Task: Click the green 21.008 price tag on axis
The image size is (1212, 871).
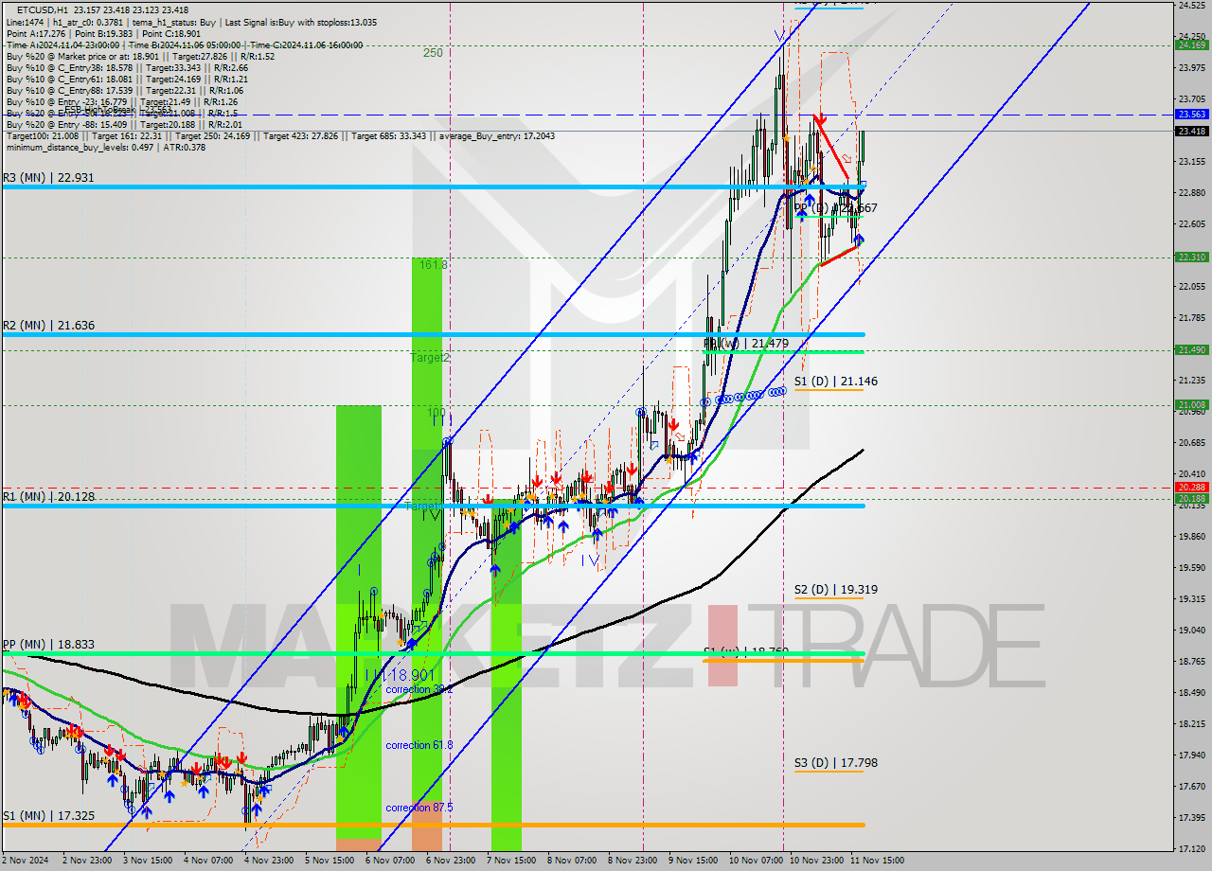Action: (1190, 404)
